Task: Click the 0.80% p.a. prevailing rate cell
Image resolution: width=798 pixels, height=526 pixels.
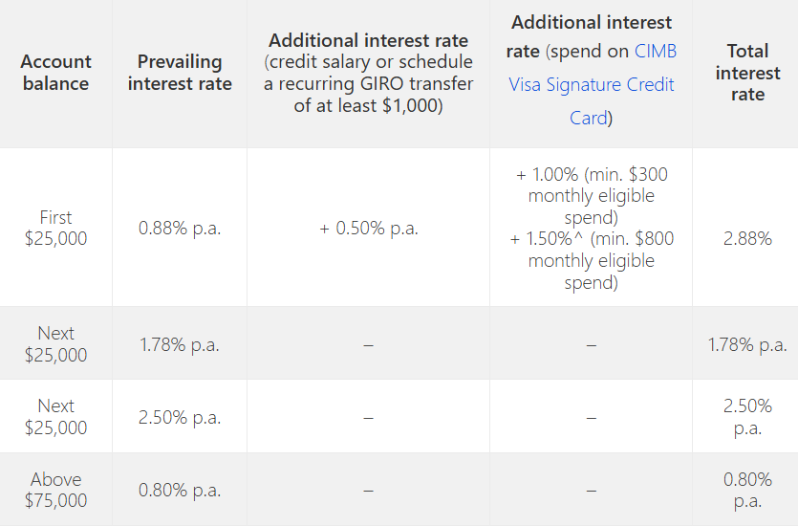Action: 180,490
